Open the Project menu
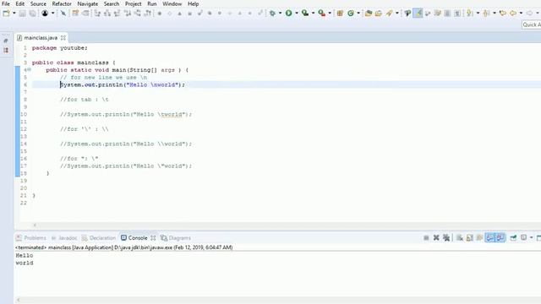541x304 pixels. [134, 3]
